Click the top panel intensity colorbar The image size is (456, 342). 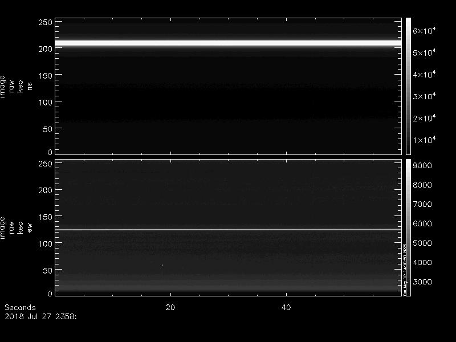point(408,86)
